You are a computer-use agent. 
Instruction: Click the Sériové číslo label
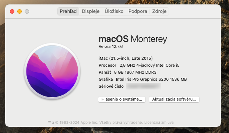point(111,86)
